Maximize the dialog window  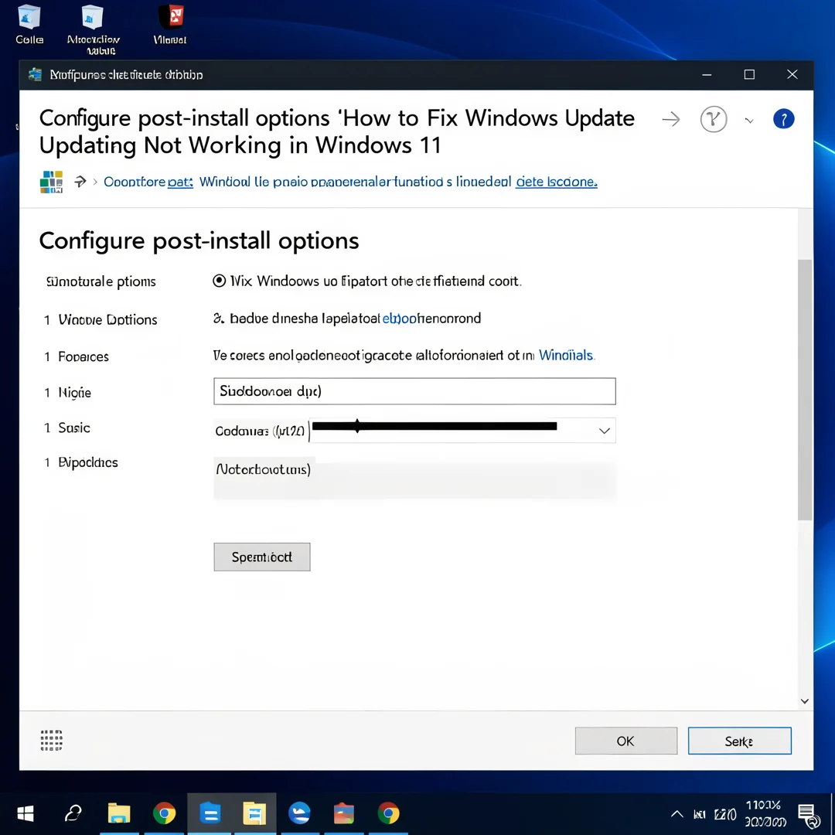point(749,74)
